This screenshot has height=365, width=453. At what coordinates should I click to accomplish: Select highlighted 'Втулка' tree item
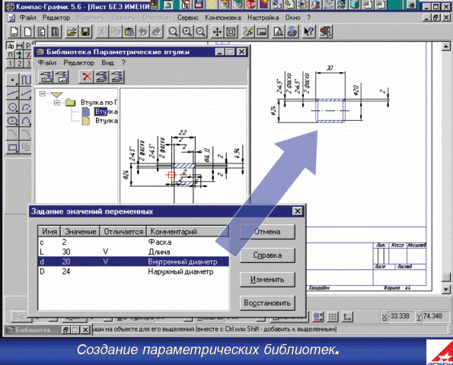tap(106, 112)
